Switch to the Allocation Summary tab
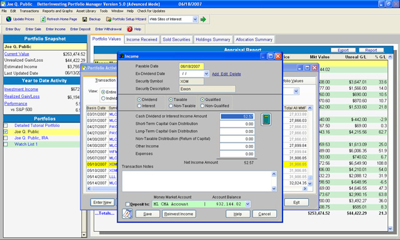Image resolution: width=400 pixels, height=240 pixels. point(254,39)
